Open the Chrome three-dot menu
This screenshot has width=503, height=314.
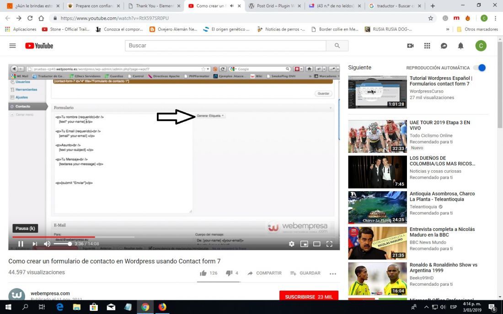[x=496, y=18]
